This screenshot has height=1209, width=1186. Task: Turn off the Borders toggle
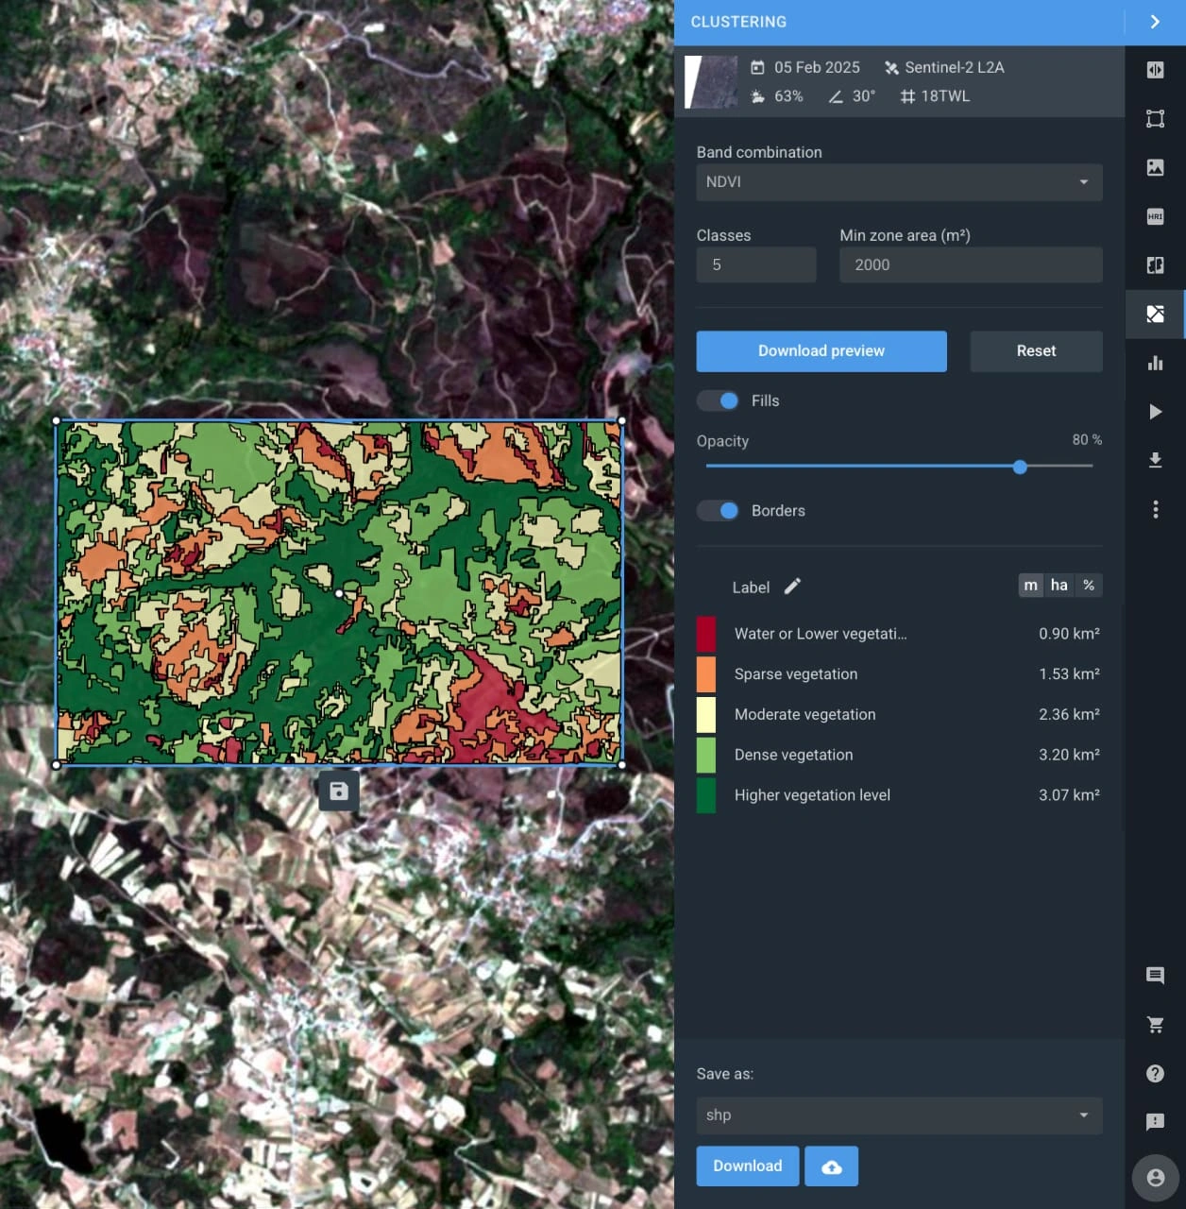click(719, 511)
